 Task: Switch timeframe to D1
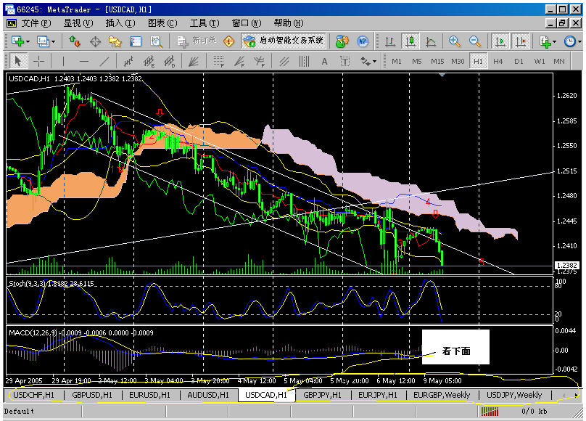coord(518,61)
